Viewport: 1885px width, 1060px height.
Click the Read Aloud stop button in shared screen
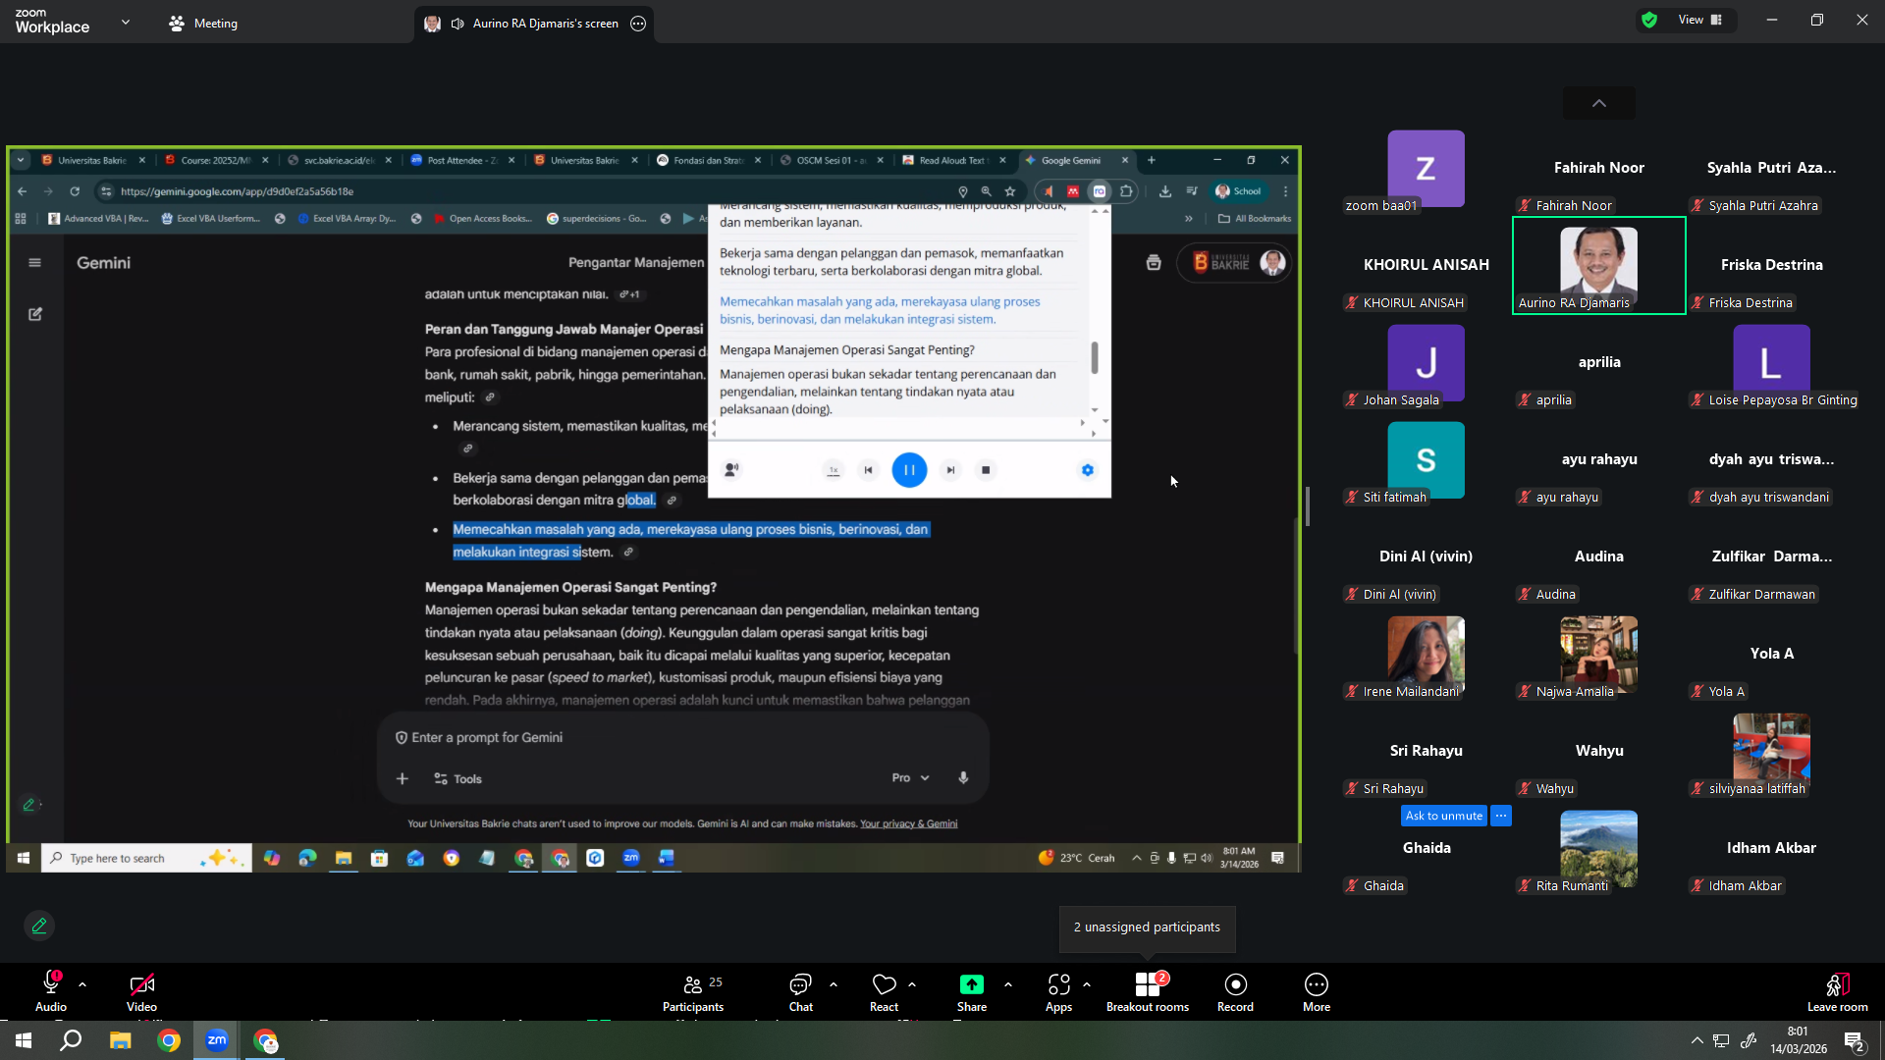[986, 470]
